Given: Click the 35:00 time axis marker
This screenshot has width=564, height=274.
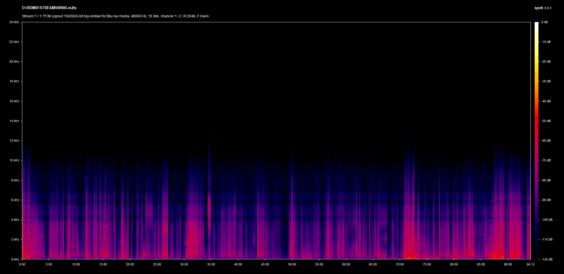Looking at the screenshot, I should [x=211, y=264].
